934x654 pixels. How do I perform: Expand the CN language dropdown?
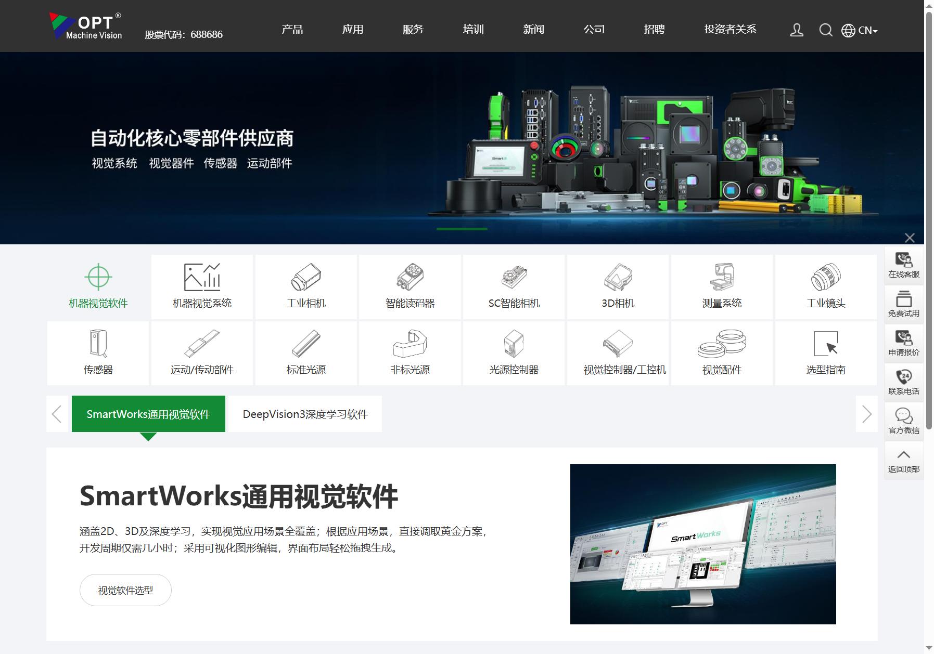[860, 30]
